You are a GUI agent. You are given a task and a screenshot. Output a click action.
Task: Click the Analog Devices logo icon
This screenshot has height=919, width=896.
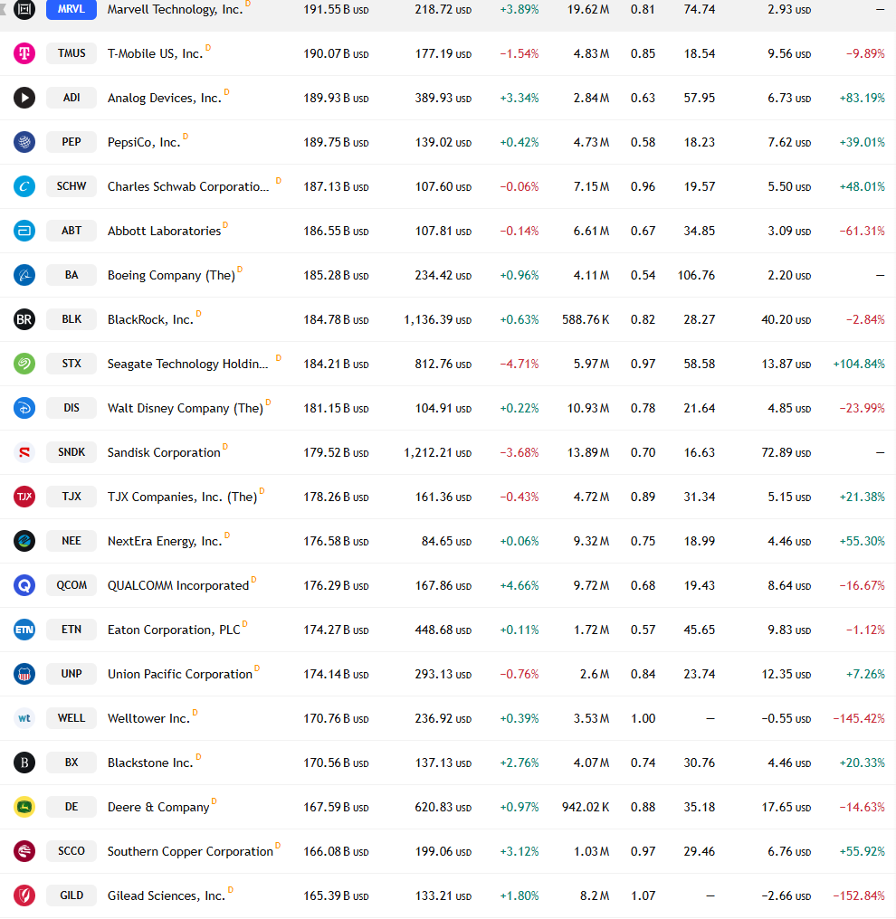coord(24,98)
